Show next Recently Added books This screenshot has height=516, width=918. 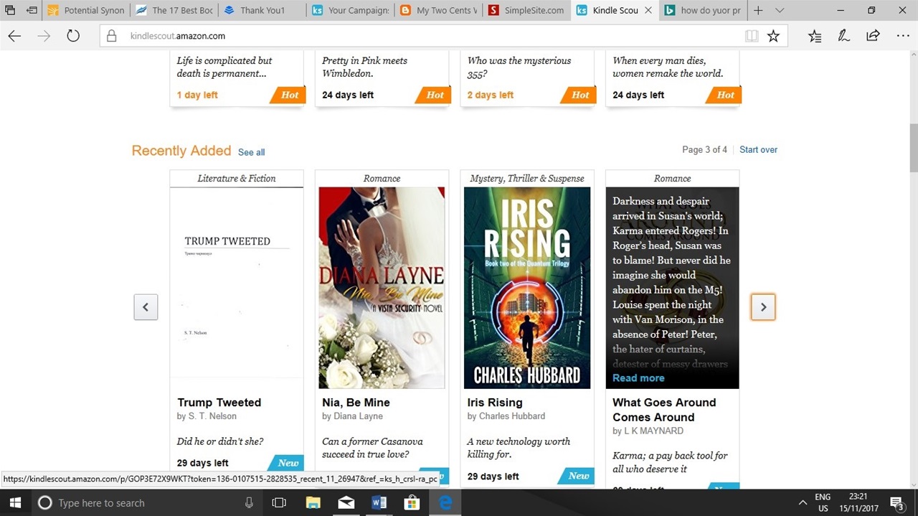763,307
